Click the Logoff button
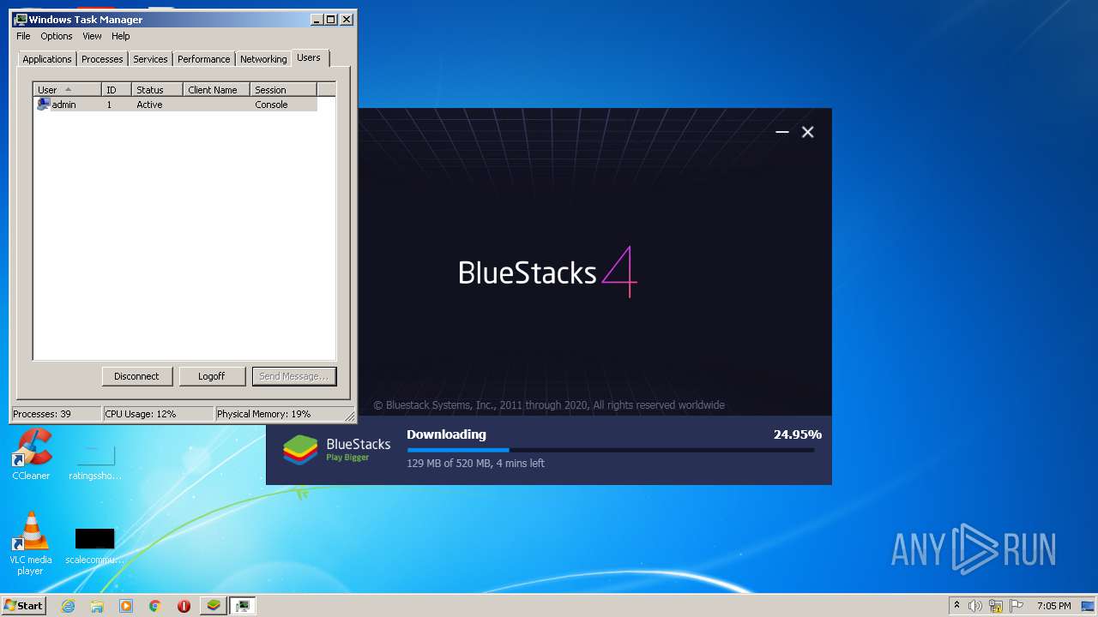The height and width of the screenshot is (617, 1098). 211,376
